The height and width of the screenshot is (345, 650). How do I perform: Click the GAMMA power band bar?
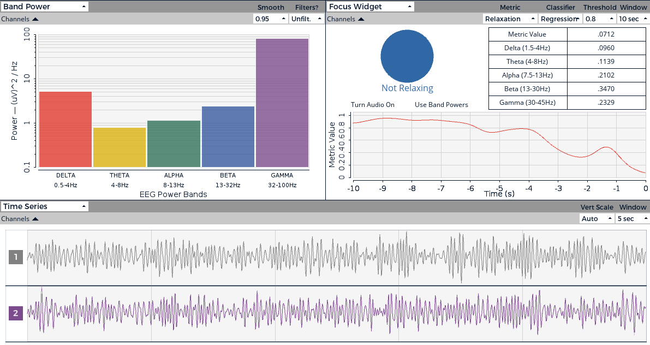click(282, 103)
